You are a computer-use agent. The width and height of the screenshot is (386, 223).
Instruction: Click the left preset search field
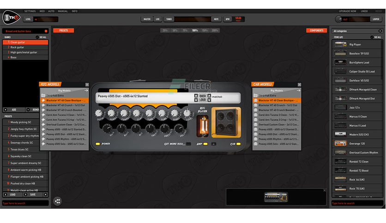(x=25, y=203)
